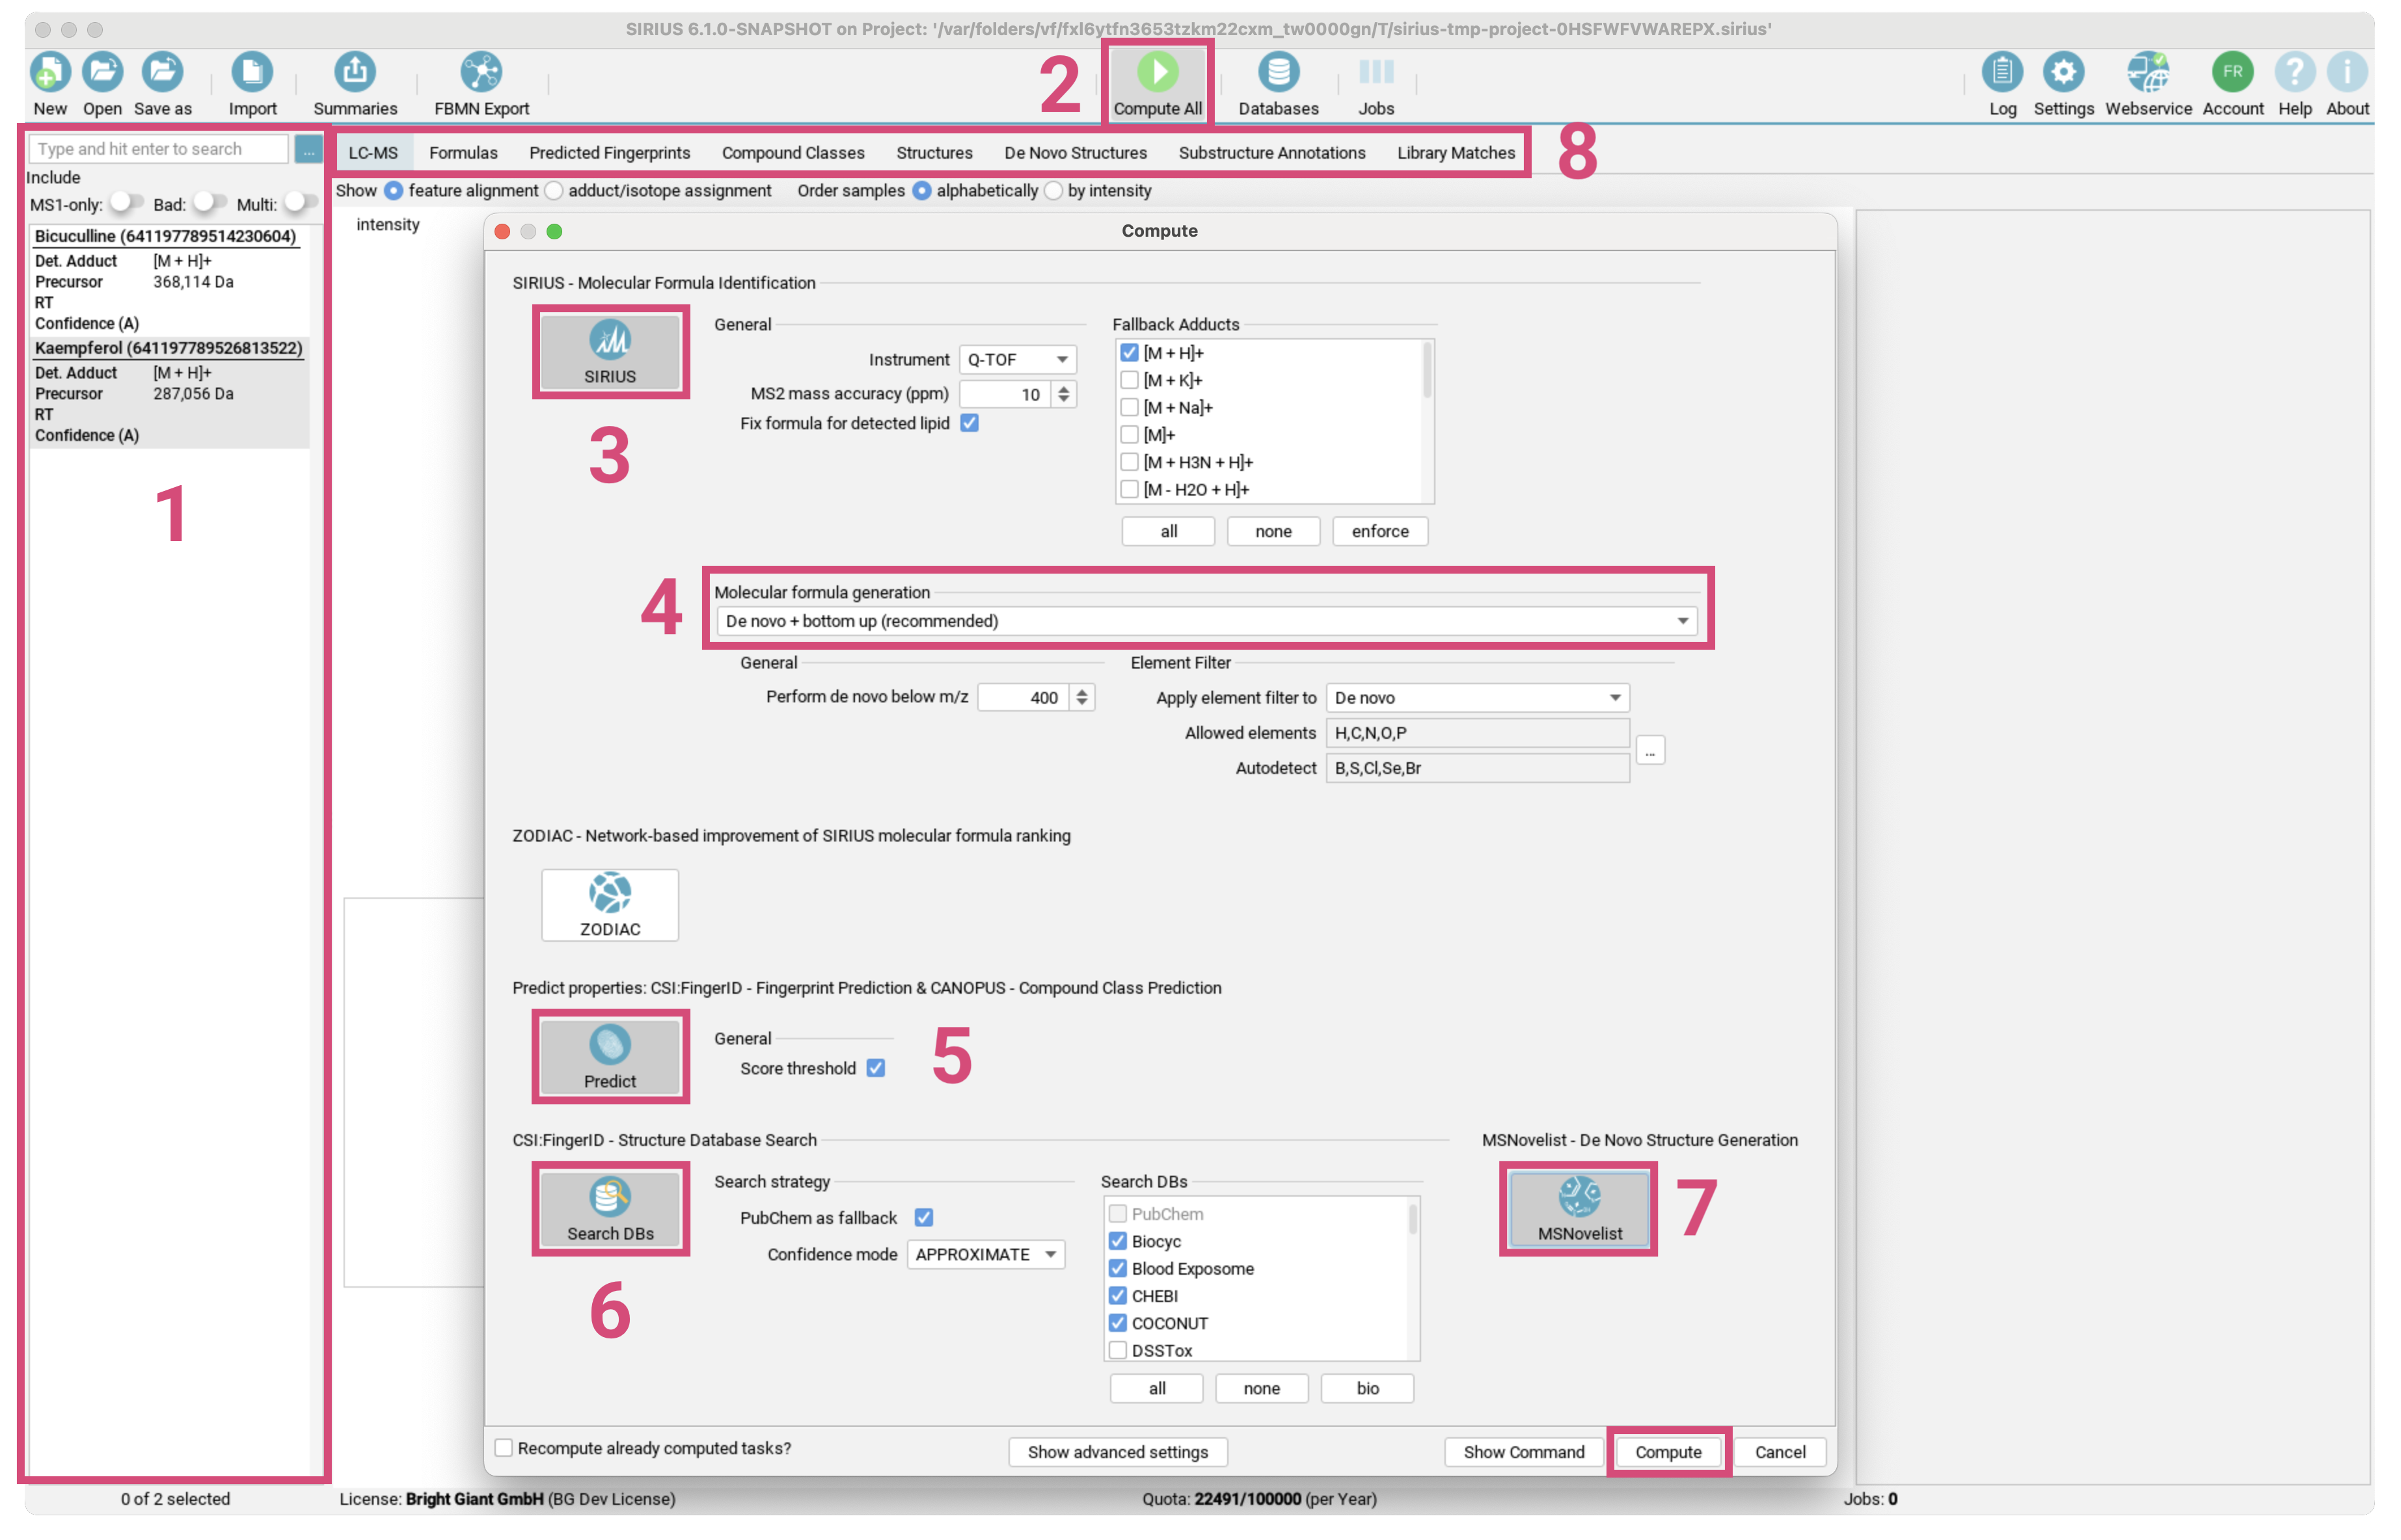Click the filter button beside the search field
This screenshot has height=1540, width=2401.
pos(309,149)
